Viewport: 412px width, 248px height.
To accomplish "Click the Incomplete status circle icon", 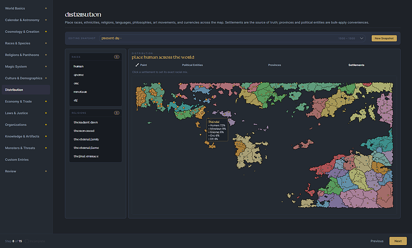I will click(x=27, y=241).
